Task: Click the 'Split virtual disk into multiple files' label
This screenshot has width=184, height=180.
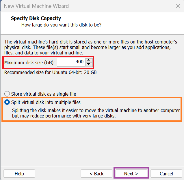Action: [x=46, y=102]
